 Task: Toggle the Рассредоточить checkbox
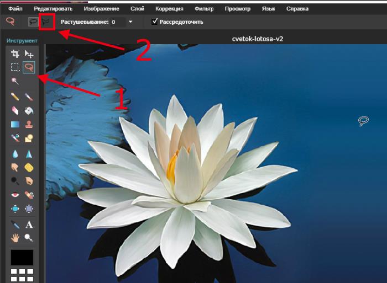click(x=154, y=22)
